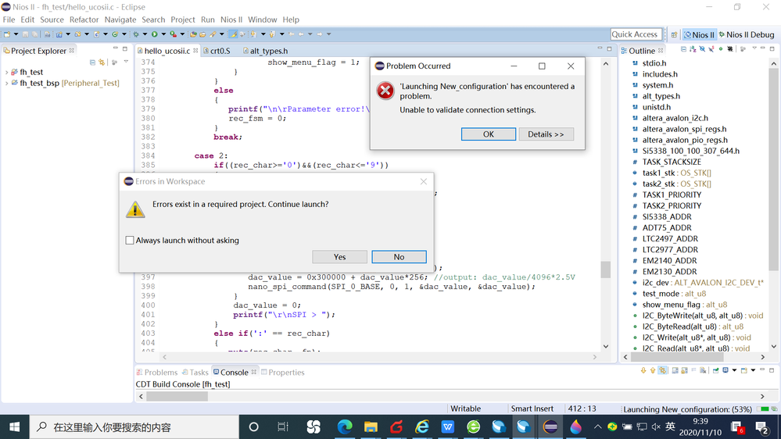This screenshot has height=439, width=781.
Task: Click Sort alphabetically icon in Outline
Action: [693, 49]
